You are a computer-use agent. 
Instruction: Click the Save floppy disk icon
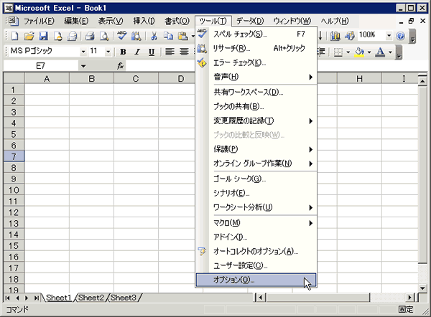pos(43,36)
